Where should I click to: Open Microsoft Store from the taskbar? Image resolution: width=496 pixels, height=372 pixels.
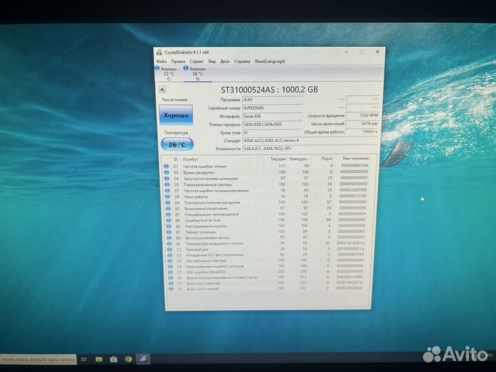(x=114, y=360)
